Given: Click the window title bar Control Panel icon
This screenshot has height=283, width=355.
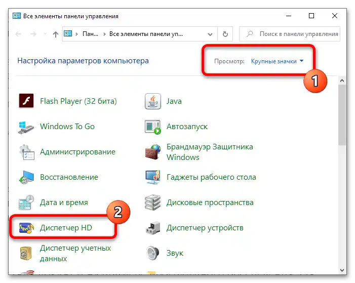Looking at the screenshot, I should (17, 16).
